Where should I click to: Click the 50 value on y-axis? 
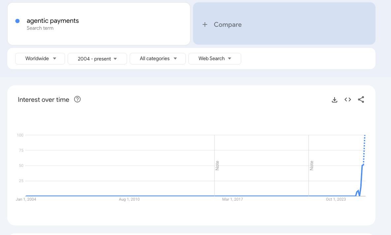tap(21, 166)
